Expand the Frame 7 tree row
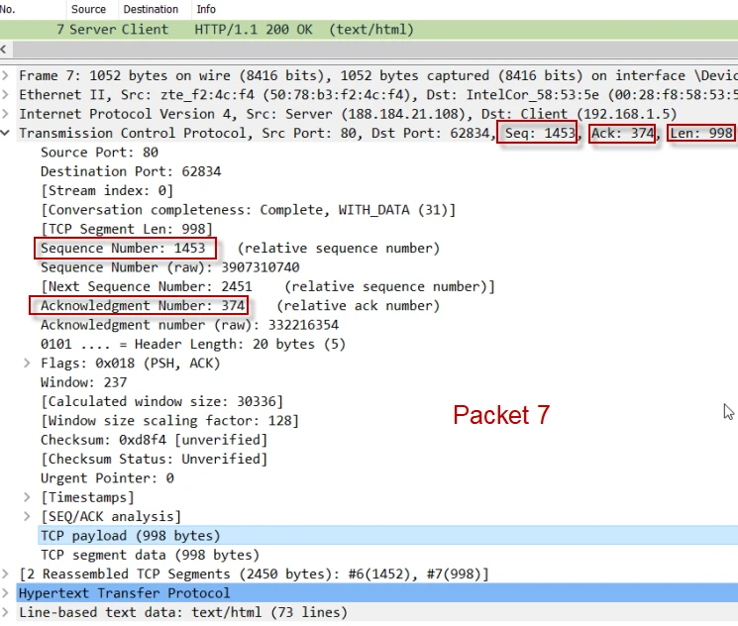 (7, 76)
